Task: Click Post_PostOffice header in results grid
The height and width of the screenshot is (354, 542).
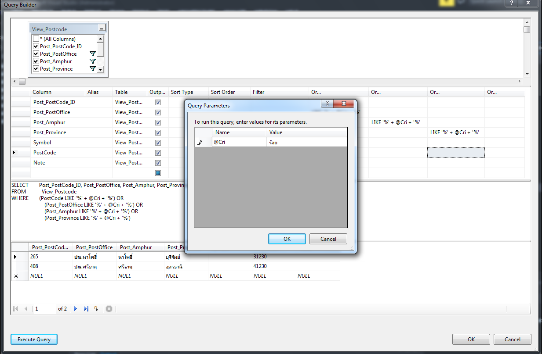Action: coord(94,247)
